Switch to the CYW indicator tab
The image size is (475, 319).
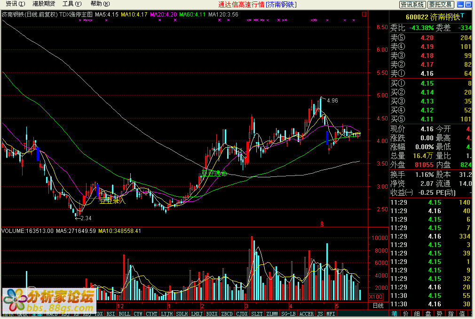pyautogui.click(x=138, y=314)
